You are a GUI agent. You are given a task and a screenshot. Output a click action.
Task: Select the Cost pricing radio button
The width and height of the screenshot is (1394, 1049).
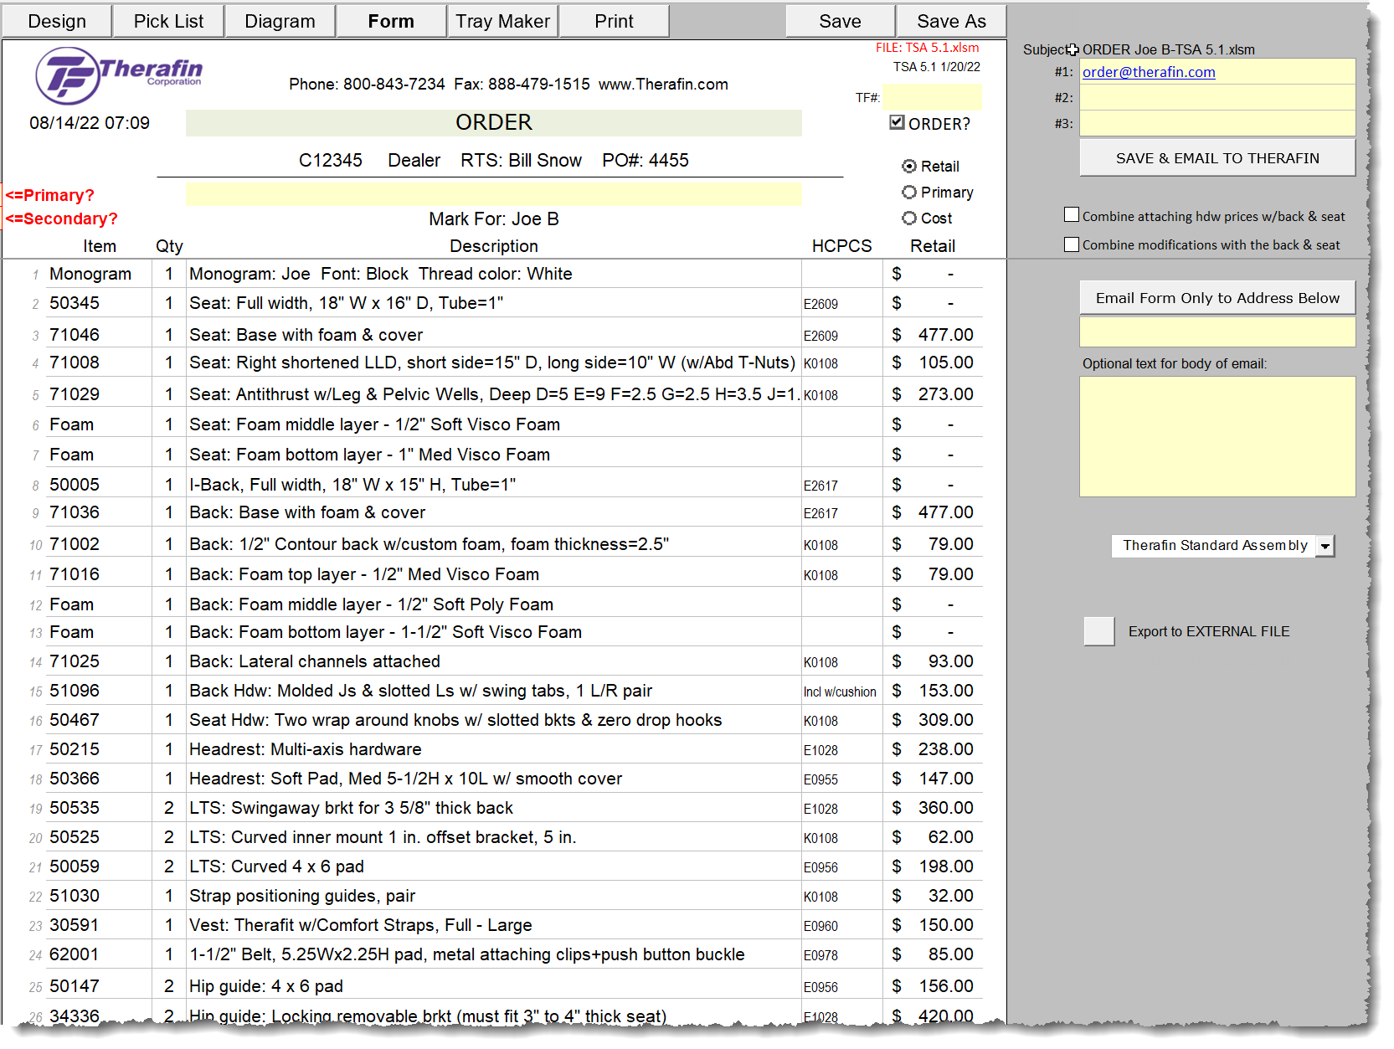pos(909,219)
